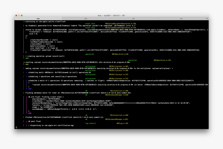Click 'BRCLog.h:165' source reference
This screenshot has width=223, height=149.
coord(122,124)
